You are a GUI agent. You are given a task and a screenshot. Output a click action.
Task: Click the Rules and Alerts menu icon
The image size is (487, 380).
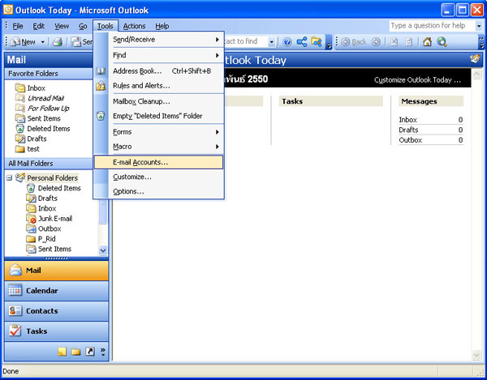[101, 86]
